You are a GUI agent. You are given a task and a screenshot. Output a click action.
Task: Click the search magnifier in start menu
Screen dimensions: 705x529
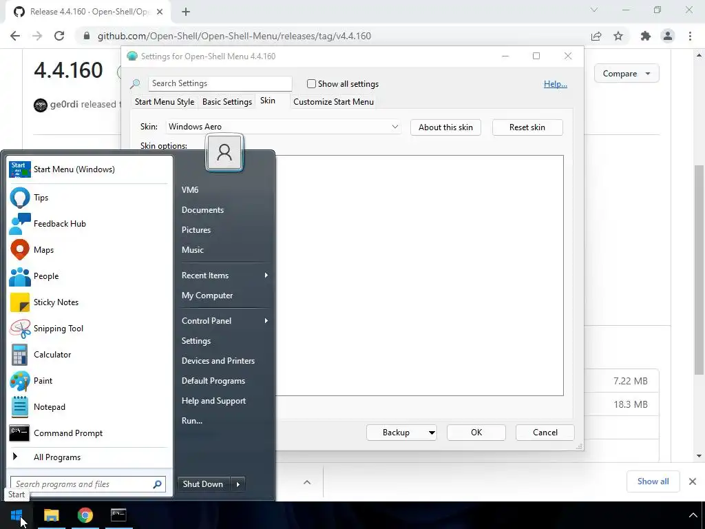[x=158, y=484]
